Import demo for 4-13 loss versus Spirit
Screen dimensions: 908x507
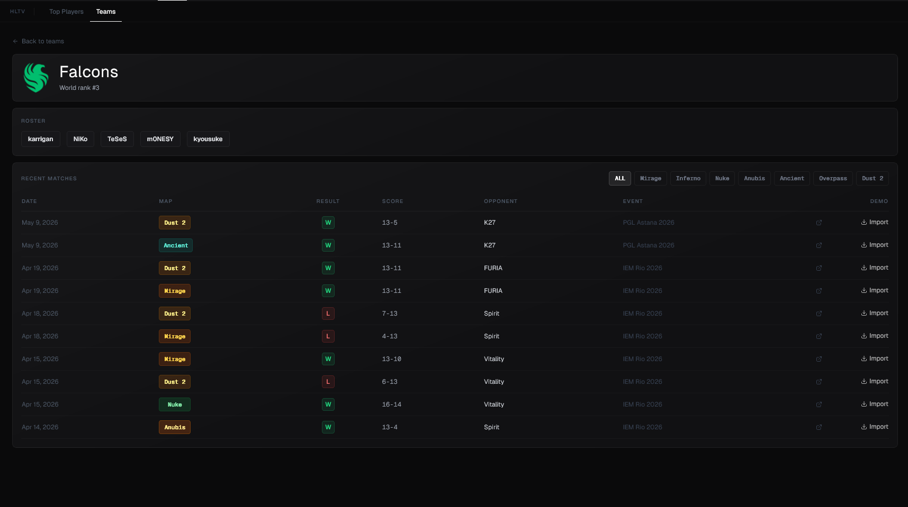[875, 336]
